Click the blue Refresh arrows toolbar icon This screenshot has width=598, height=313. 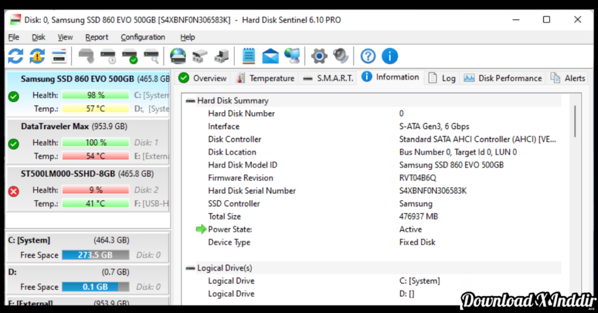(x=16, y=57)
